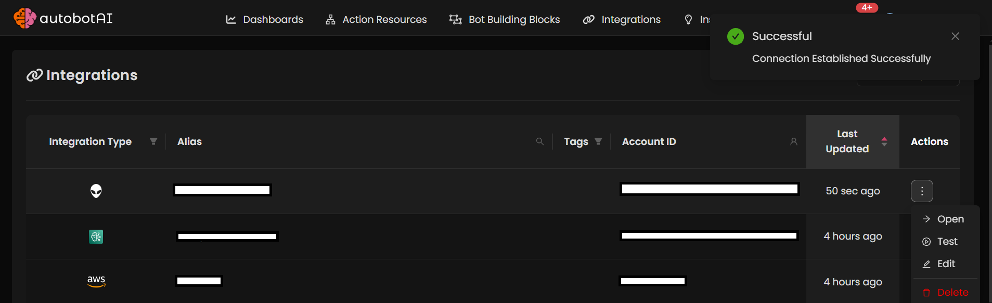Open the Dashboards menu
This screenshot has width=992, height=303.
(x=264, y=19)
